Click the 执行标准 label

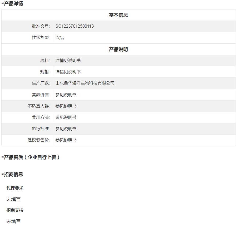[x=41, y=129]
